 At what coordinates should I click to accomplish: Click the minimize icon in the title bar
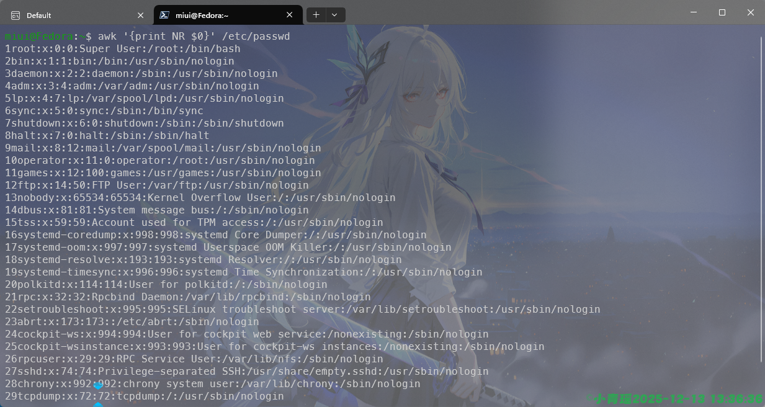(x=693, y=13)
